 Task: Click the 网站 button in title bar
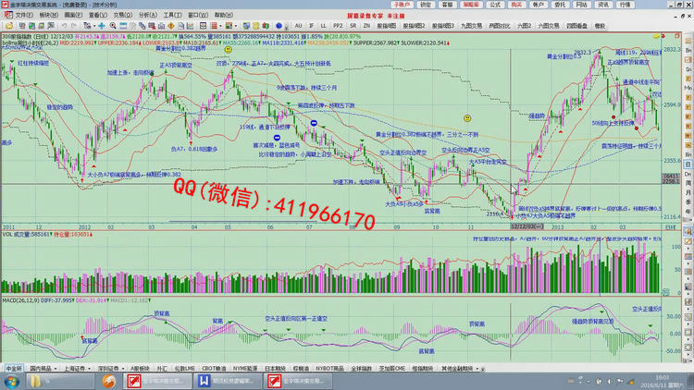(x=581, y=5)
